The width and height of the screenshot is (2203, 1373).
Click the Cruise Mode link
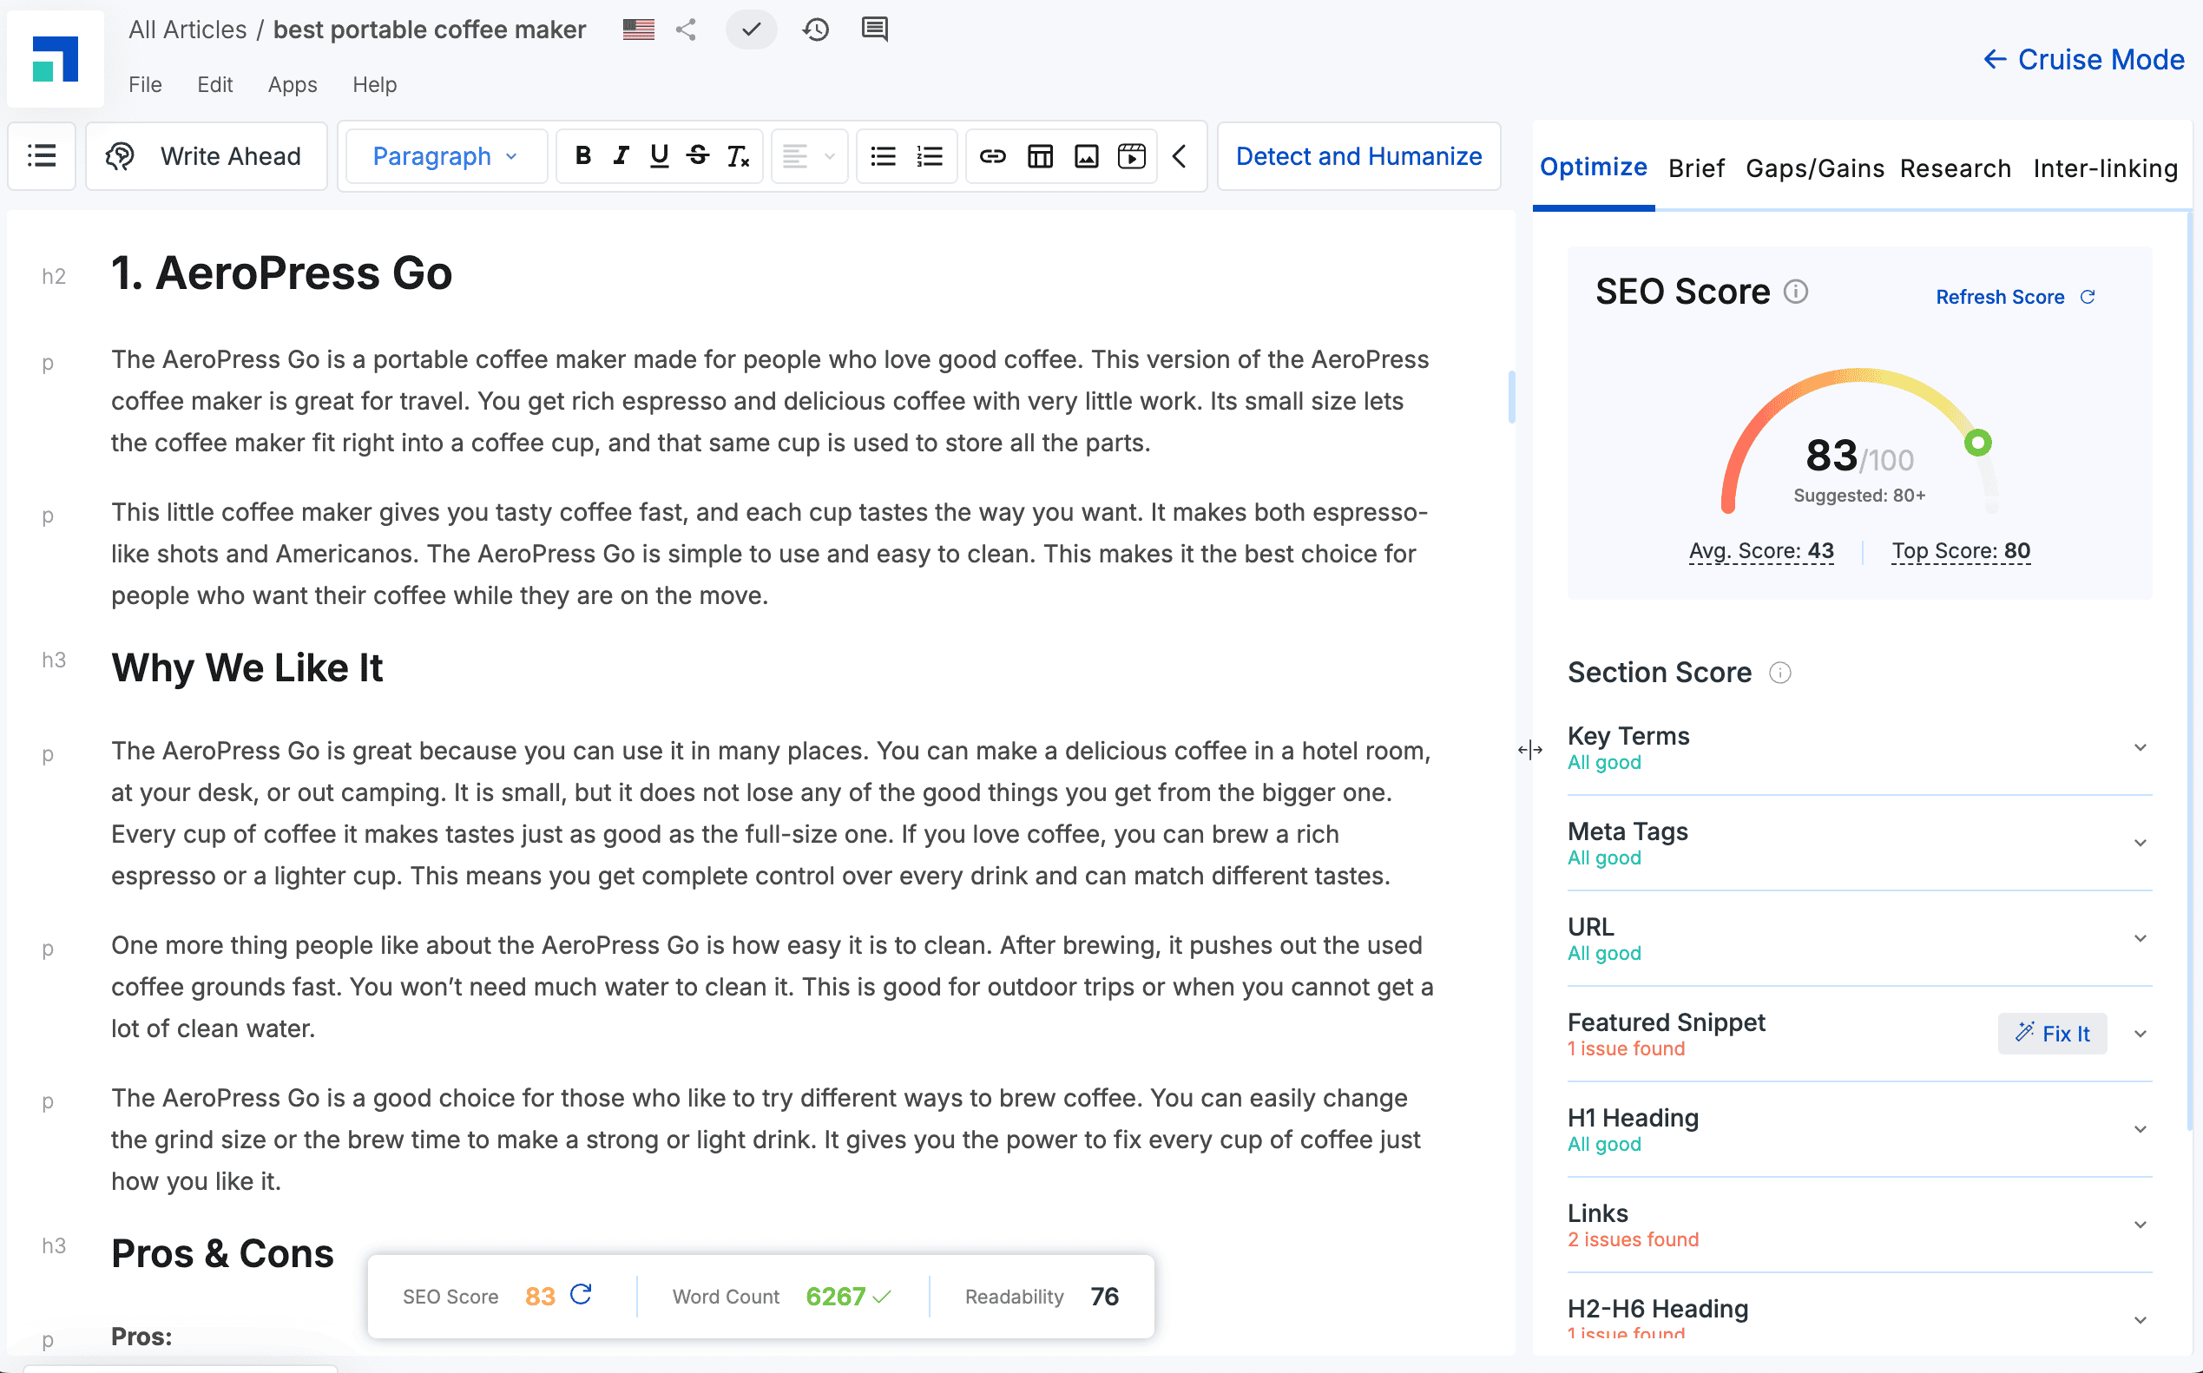[x=2083, y=59]
